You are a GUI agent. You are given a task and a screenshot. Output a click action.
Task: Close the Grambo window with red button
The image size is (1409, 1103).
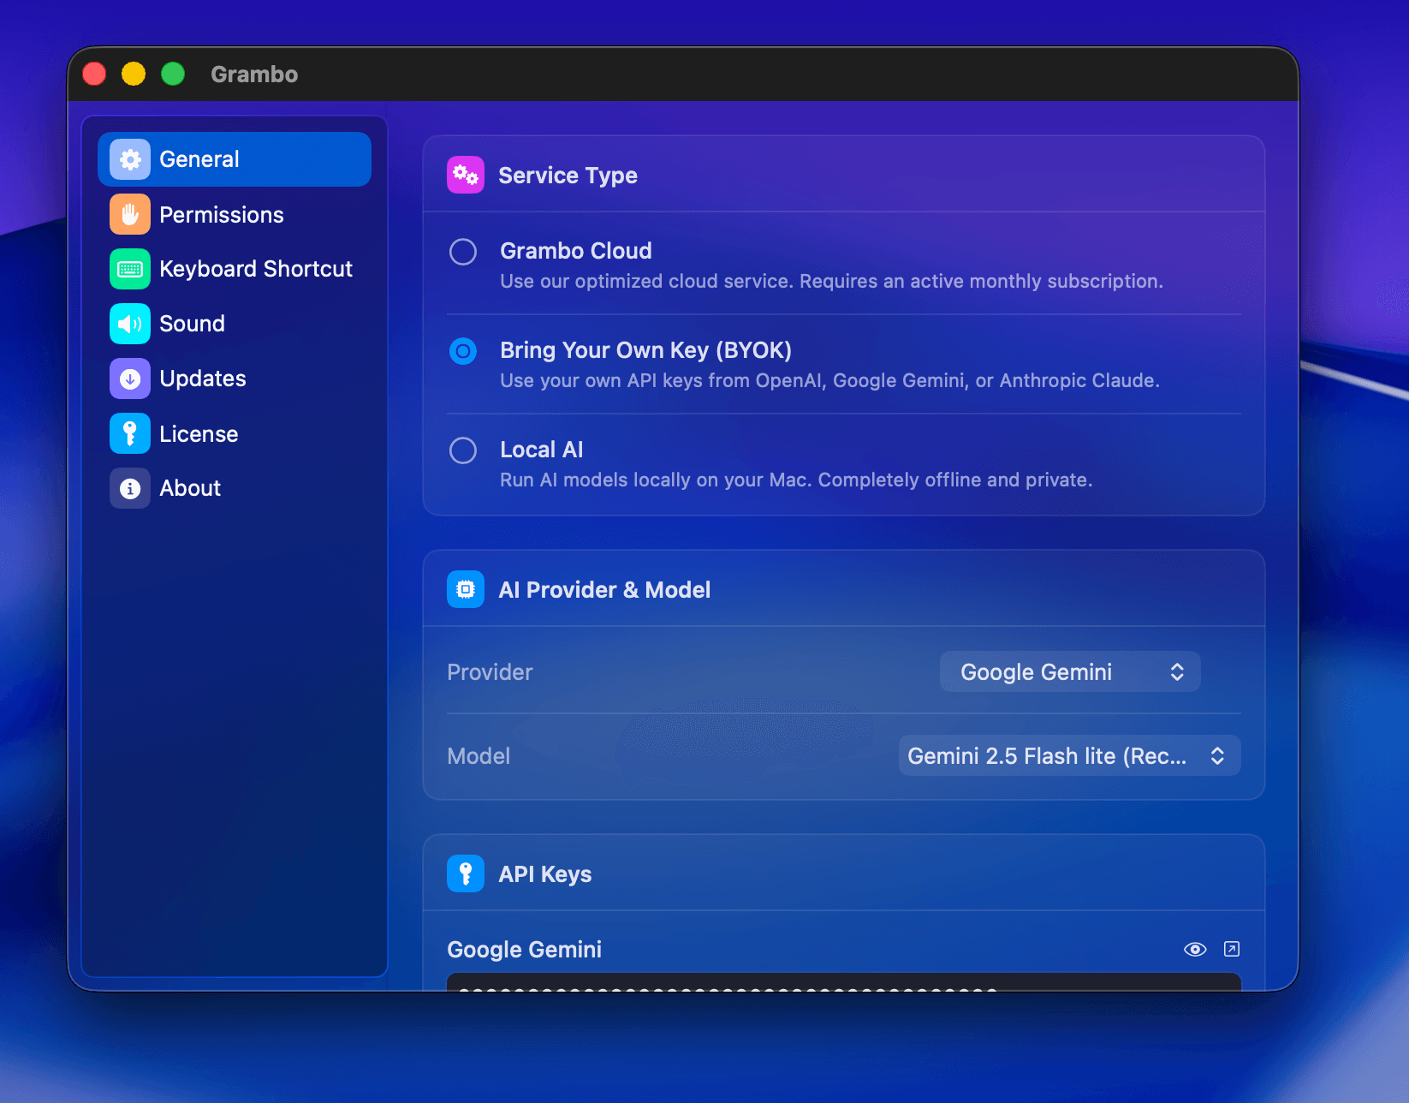[94, 74]
